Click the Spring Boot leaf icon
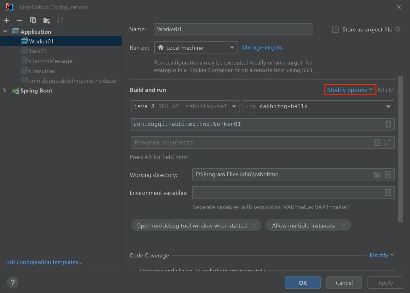Viewport: 410px width, 293px height. (x=15, y=91)
